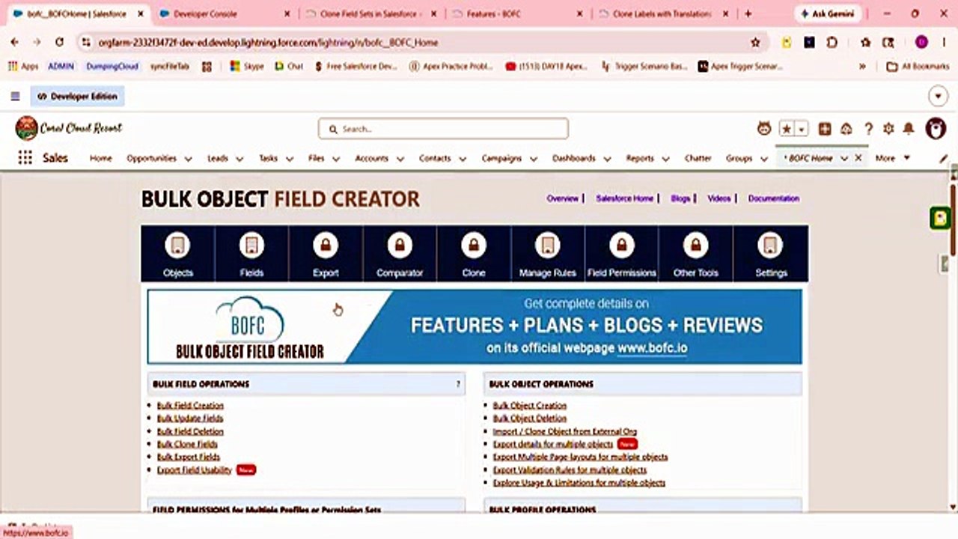Go back with the browser back arrow

14,43
